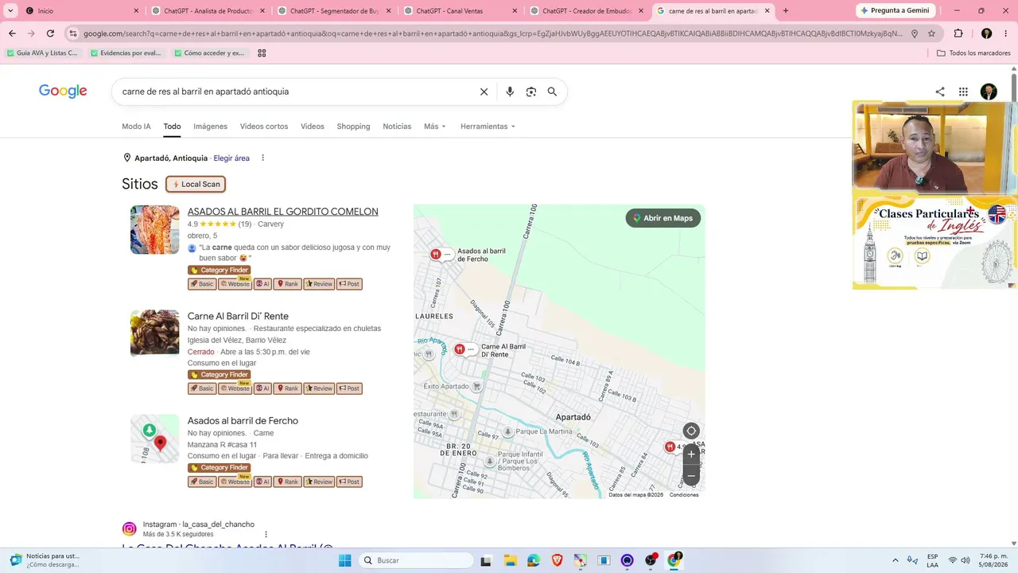Switch to the Imágenes results tab
Image resolution: width=1018 pixels, height=573 pixels.
point(210,127)
